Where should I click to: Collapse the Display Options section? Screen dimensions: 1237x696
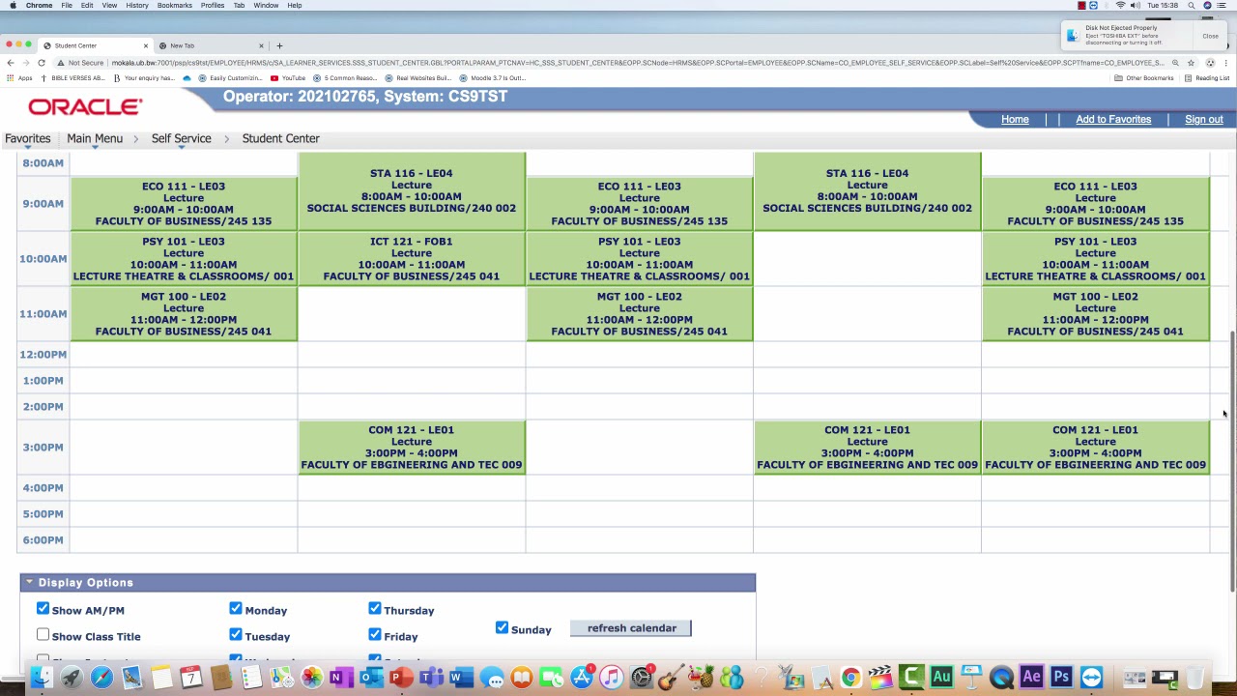pyautogui.click(x=29, y=582)
